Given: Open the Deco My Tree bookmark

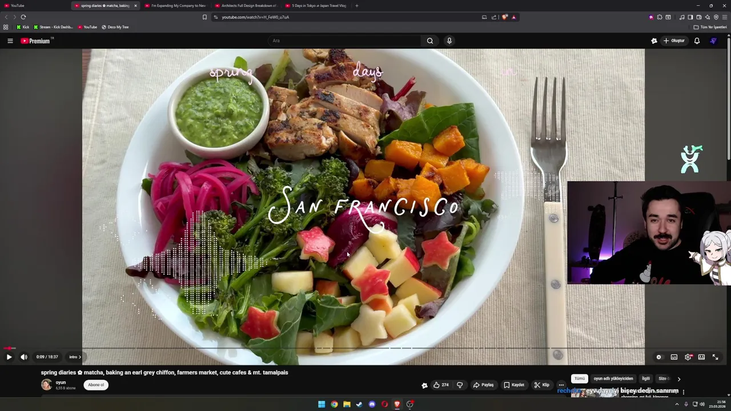Looking at the screenshot, I should click(115, 27).
